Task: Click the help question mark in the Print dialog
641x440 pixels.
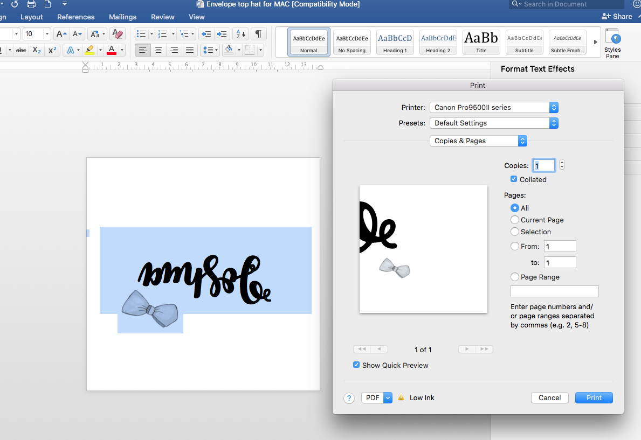Action: point(349,399)
